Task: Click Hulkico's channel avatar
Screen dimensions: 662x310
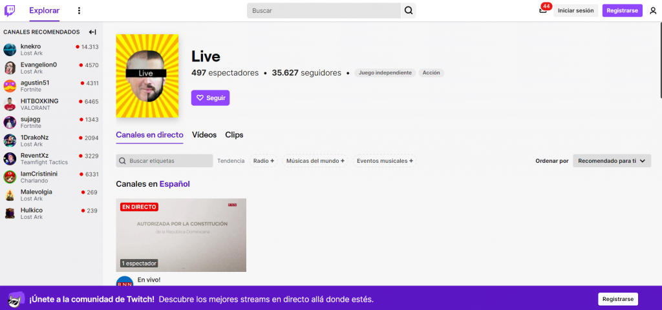Action: tap(10, 213)
